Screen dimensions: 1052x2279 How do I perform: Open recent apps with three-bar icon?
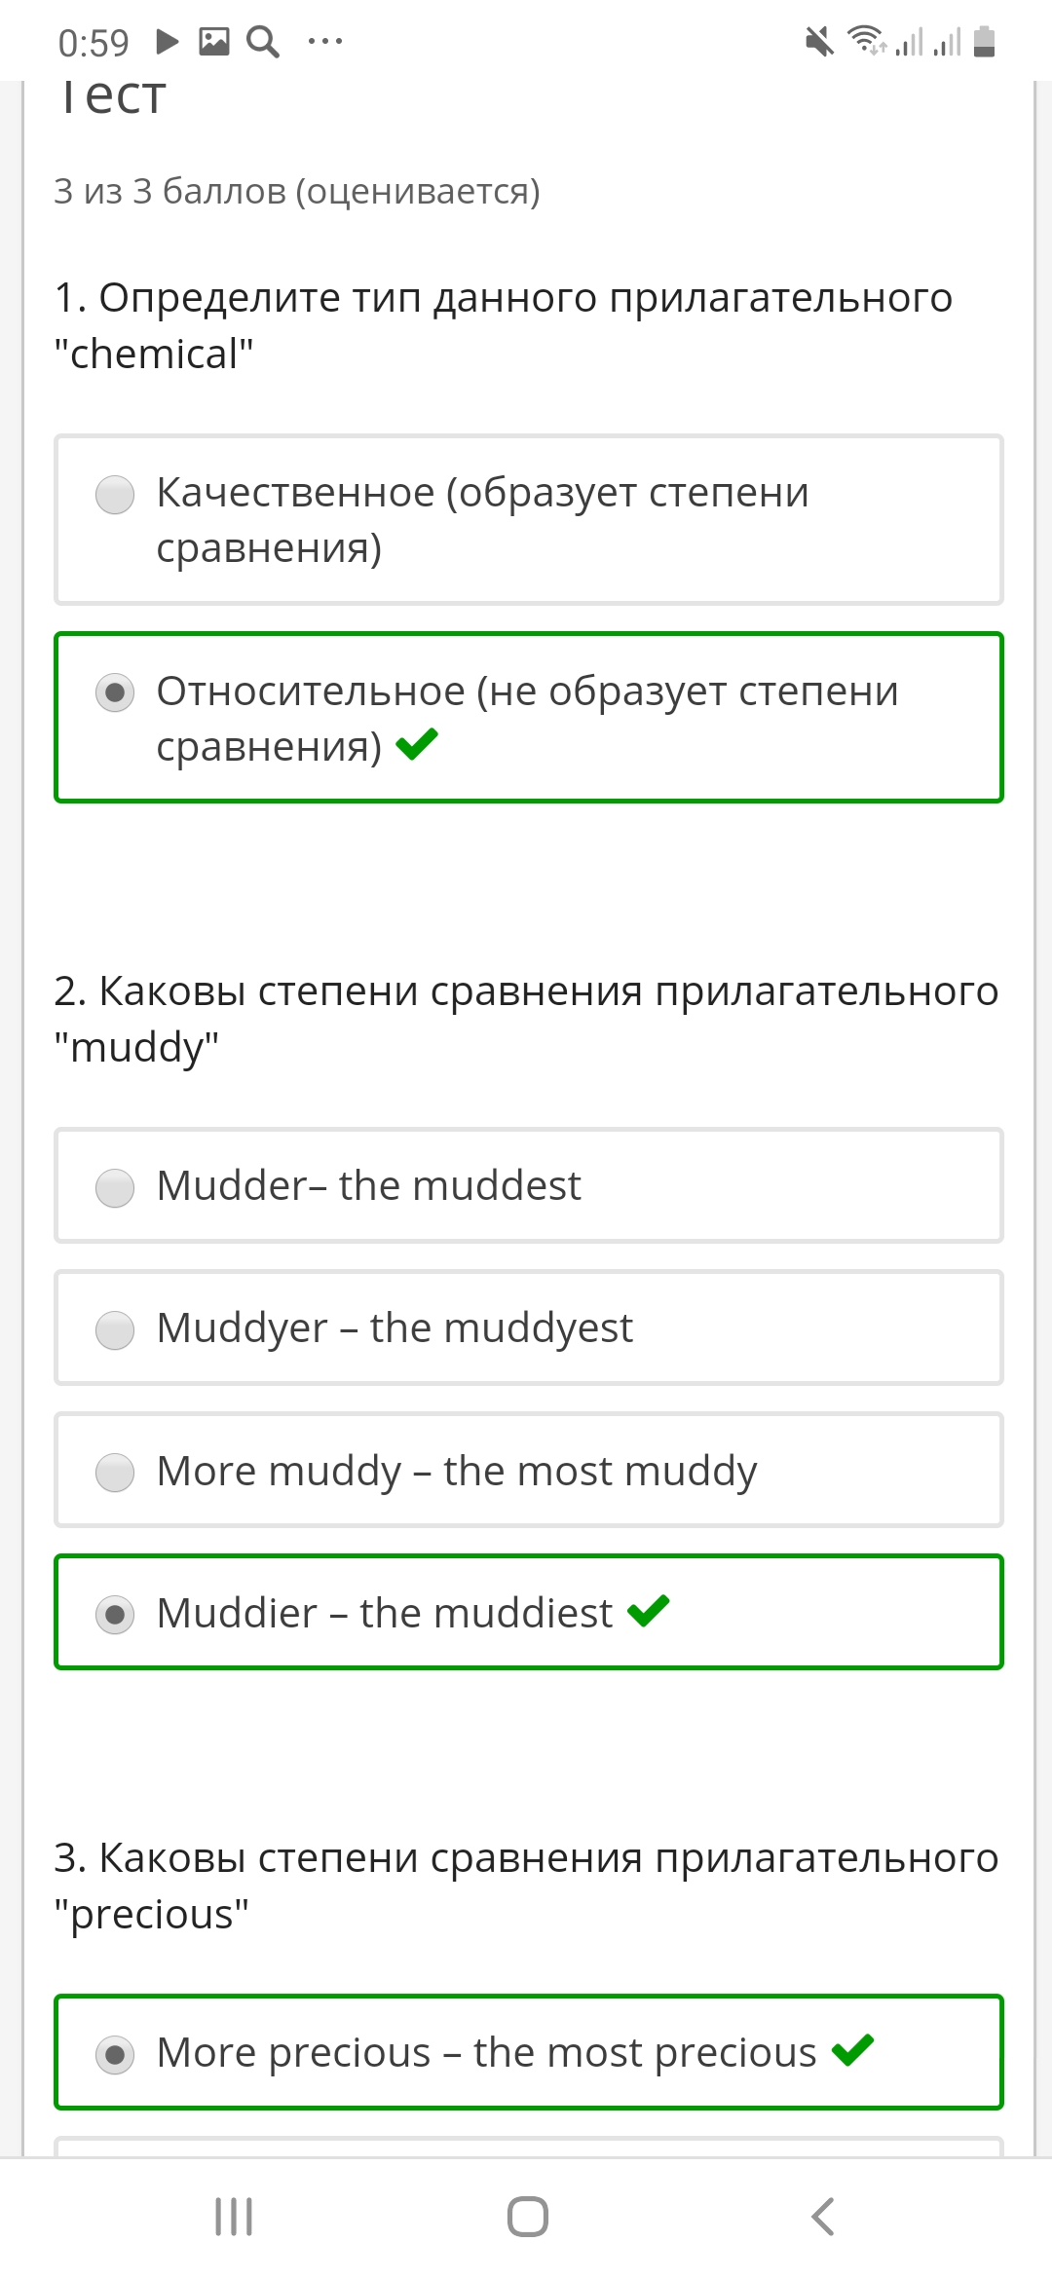[234, 2217]
